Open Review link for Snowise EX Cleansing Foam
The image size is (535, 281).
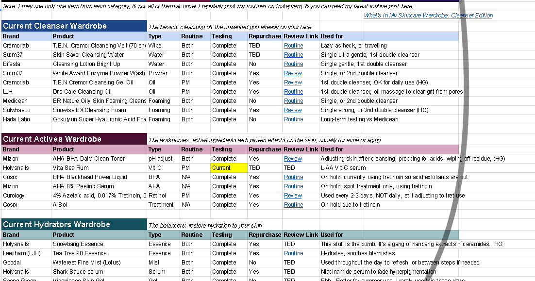[x=293, y=110]
